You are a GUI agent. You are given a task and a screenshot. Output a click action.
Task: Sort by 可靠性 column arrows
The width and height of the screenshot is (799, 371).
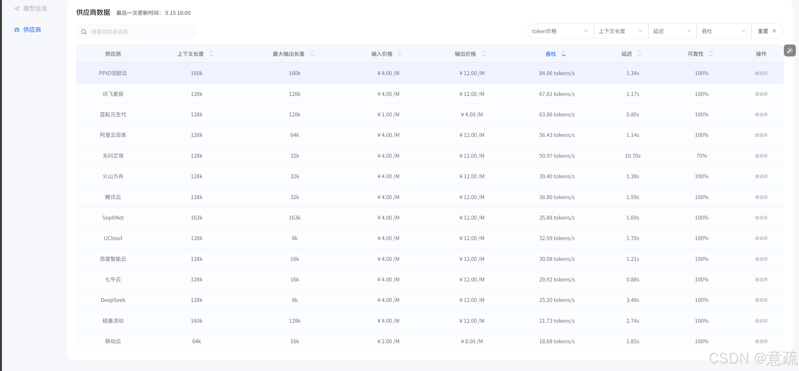[x=711, y=54]
